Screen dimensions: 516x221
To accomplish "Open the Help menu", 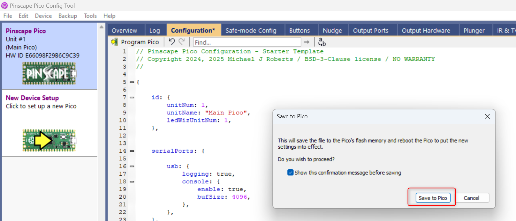I will [109, 16].
